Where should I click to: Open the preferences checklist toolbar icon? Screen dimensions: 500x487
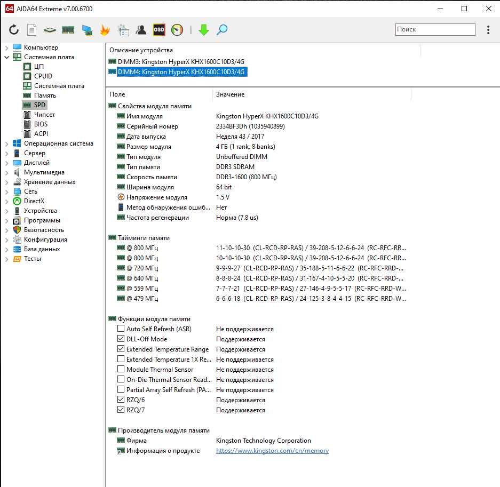[x=123, y=30]
